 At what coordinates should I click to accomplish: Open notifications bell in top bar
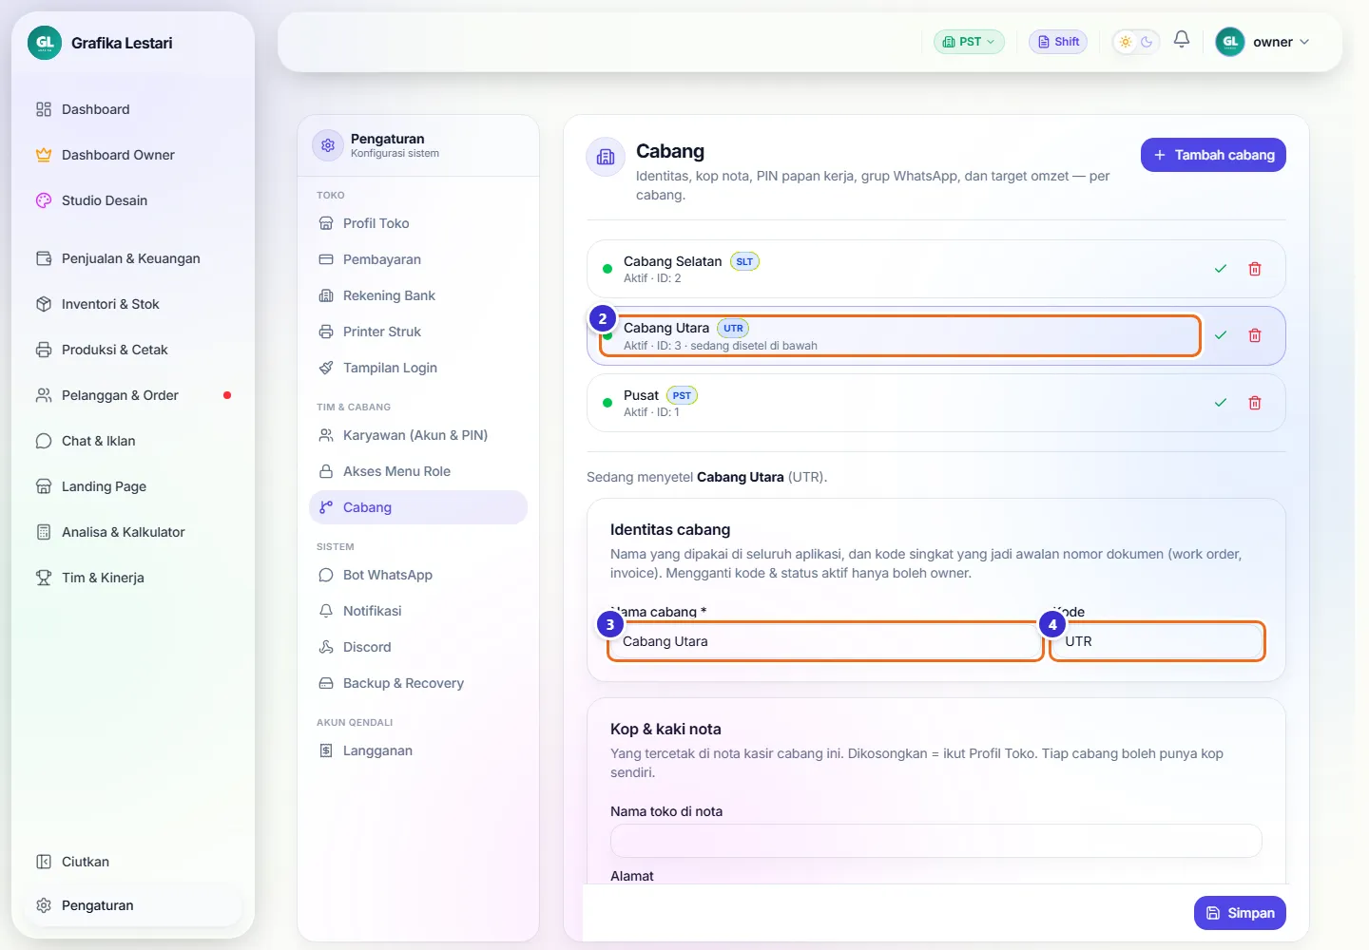pyautogui.click(x=1182, y=41)
